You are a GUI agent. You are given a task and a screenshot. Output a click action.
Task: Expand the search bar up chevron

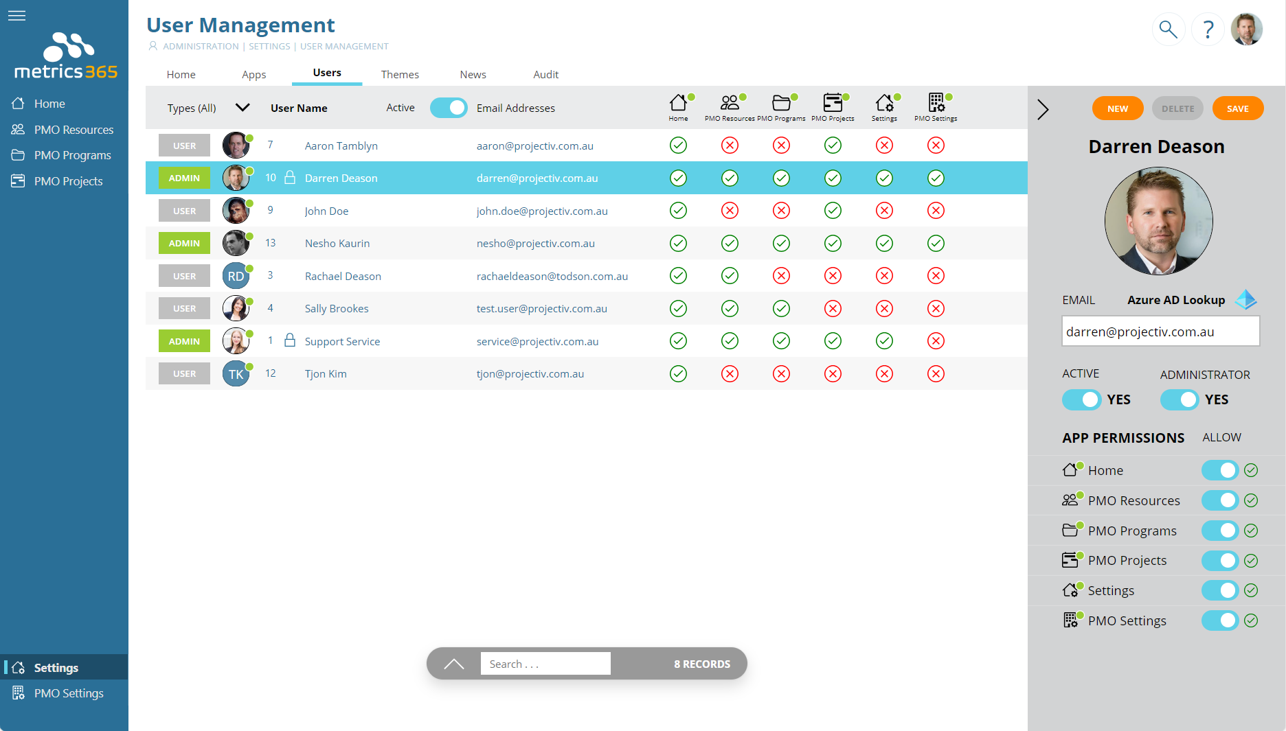coord(453,664)
